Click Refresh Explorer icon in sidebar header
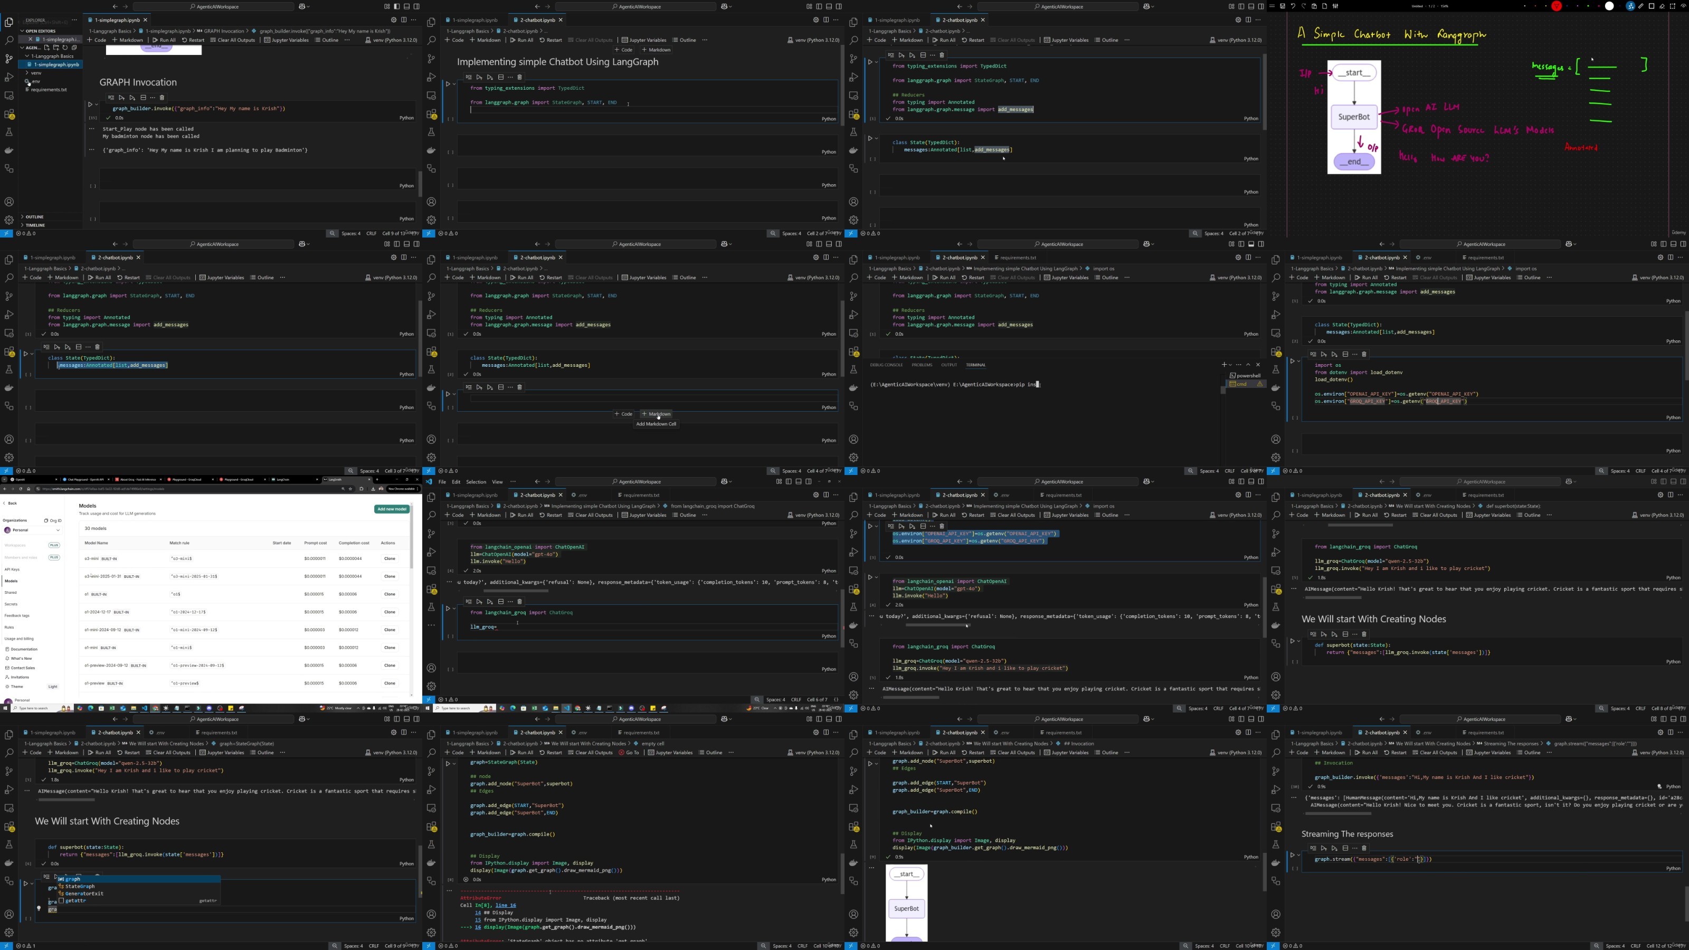1689x950 pixels. coord(65,48)
